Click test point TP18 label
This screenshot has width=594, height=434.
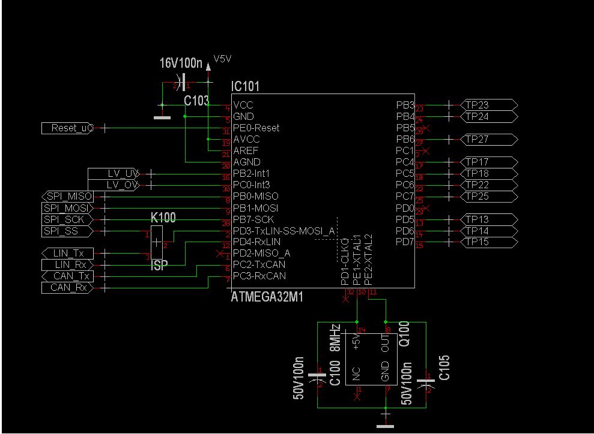tap(489, 173)
